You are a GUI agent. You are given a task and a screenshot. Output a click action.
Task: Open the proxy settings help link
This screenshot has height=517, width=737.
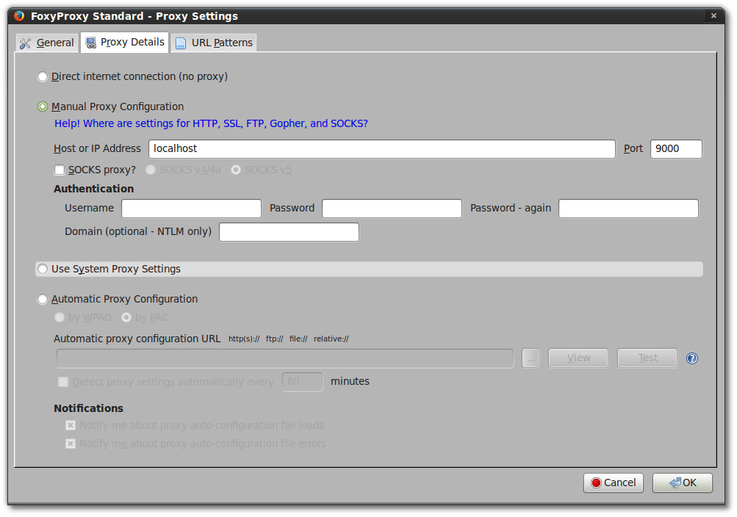click(x=209, y=123)
